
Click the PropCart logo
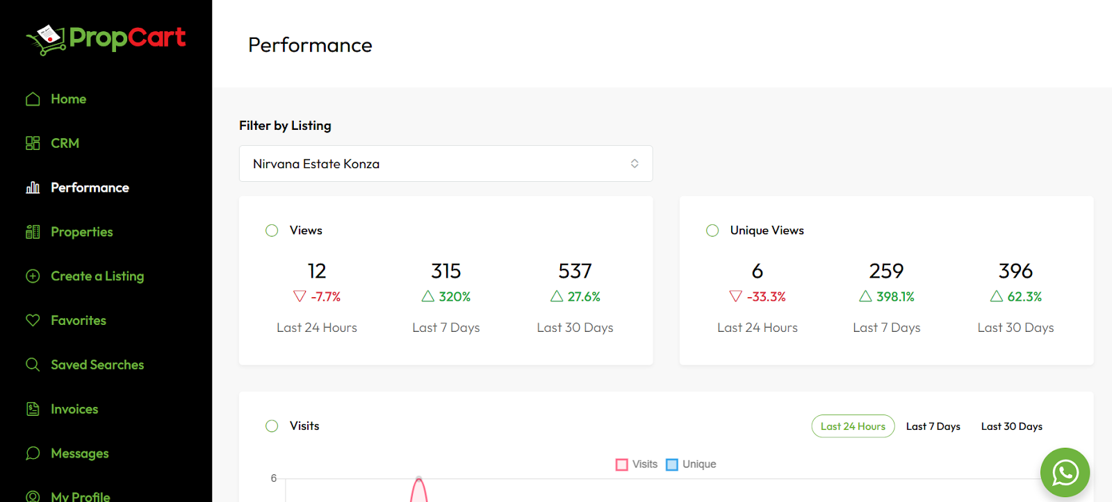tap(106, 39)
